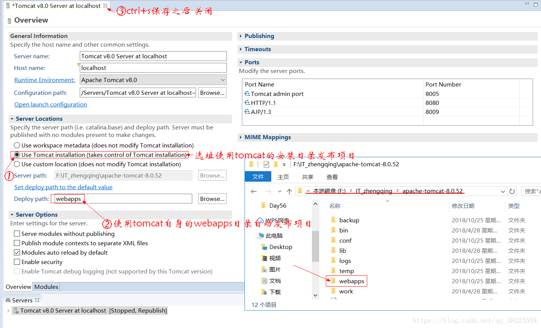Browse for Configuration path

212,93
